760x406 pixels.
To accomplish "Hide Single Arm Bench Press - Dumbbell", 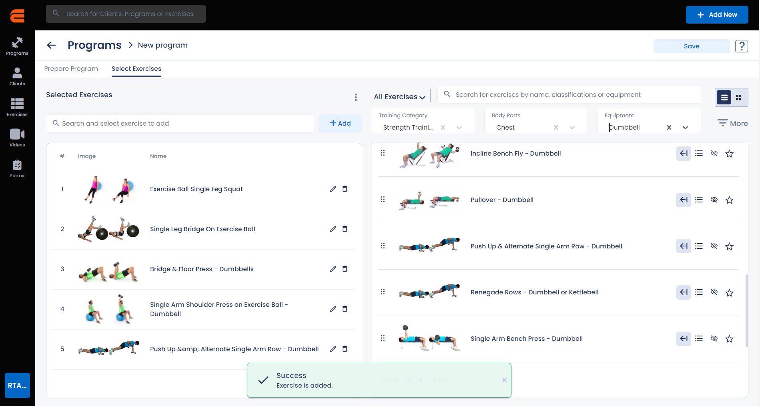I will (x=714, y=339).
